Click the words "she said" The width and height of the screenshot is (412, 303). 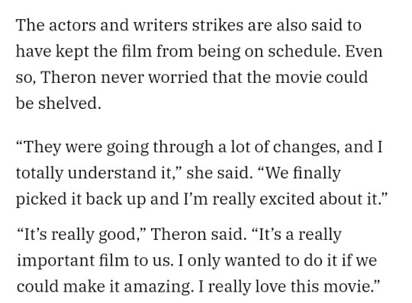click(x=219, y=174)
